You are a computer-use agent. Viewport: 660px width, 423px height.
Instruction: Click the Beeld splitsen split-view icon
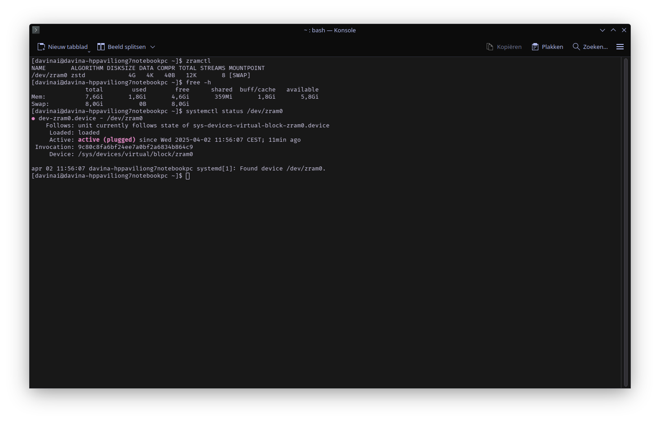click(101, 47)
